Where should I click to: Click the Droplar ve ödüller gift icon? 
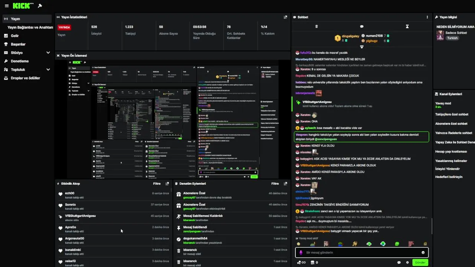coord(6,78)
